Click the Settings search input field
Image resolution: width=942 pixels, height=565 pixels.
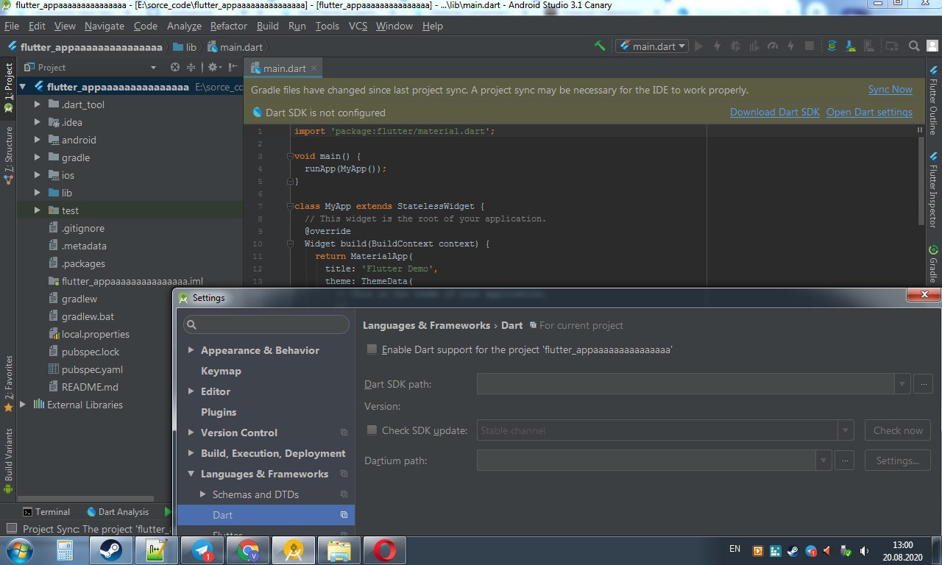(266, 324)
